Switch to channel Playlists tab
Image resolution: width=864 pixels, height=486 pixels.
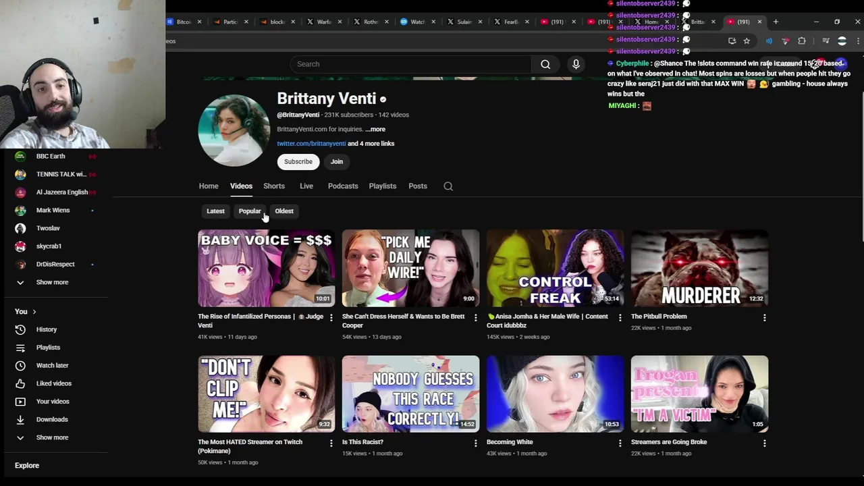(383, 186)
